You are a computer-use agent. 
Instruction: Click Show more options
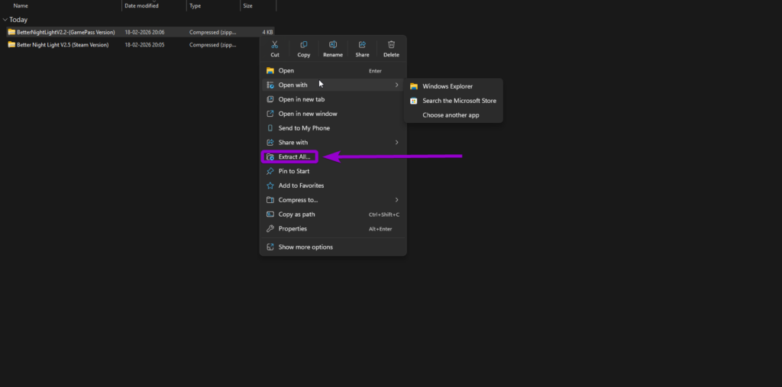pyautogui.click(x=305, y=247)
